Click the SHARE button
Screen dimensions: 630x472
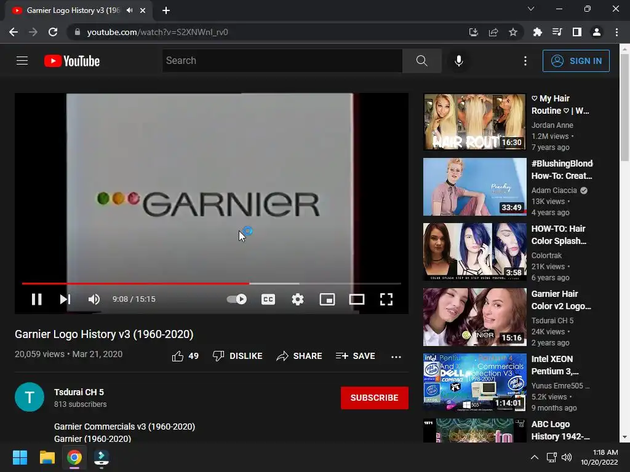click(299, 356)
